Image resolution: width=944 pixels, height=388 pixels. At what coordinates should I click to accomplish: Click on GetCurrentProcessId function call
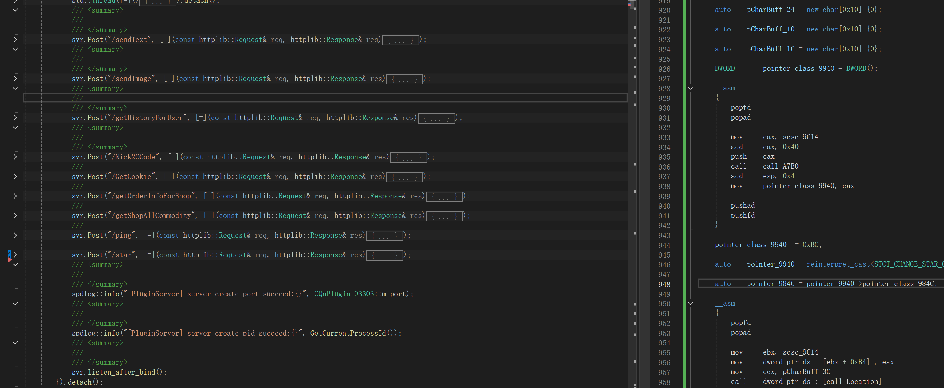[x=348, y=333]
